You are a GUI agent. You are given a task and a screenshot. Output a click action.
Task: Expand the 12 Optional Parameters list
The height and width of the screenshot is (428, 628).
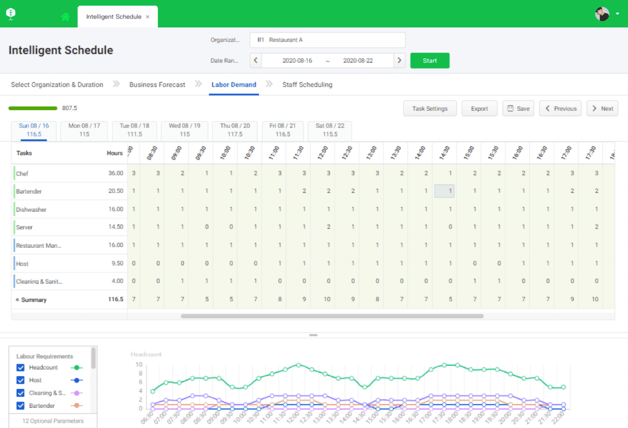[52, 422]
